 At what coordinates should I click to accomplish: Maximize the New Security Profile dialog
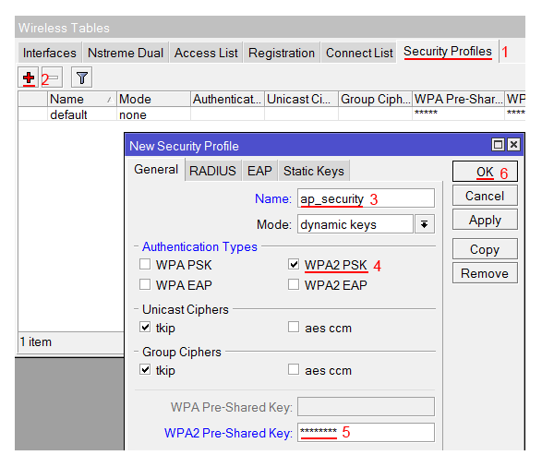click(x=498, y=144)
